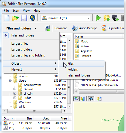Open the Oldest submenu
Screen dimensions: 126x133
tap(30, 64)
